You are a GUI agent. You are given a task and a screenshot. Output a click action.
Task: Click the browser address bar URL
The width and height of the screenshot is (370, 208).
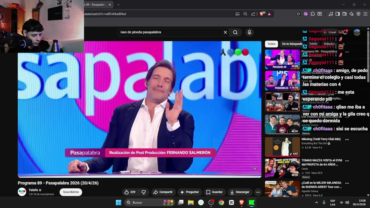(x=105, y=14)
